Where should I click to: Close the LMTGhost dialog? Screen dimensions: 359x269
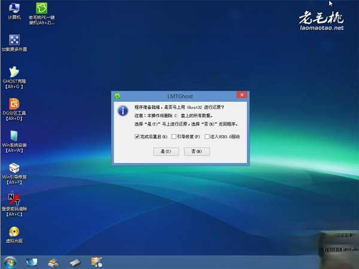click(242, 95)
